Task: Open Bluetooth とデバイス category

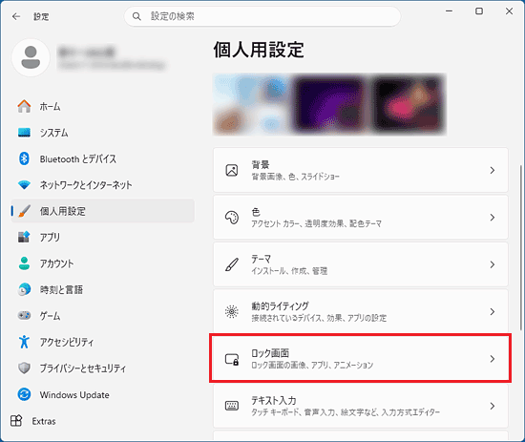Action: pyautogui.click(x=103, y=158)
